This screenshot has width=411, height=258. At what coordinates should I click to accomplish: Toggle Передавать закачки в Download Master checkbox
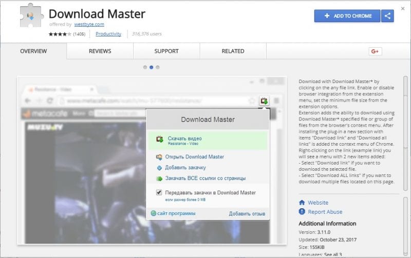[x=159, y=192]
